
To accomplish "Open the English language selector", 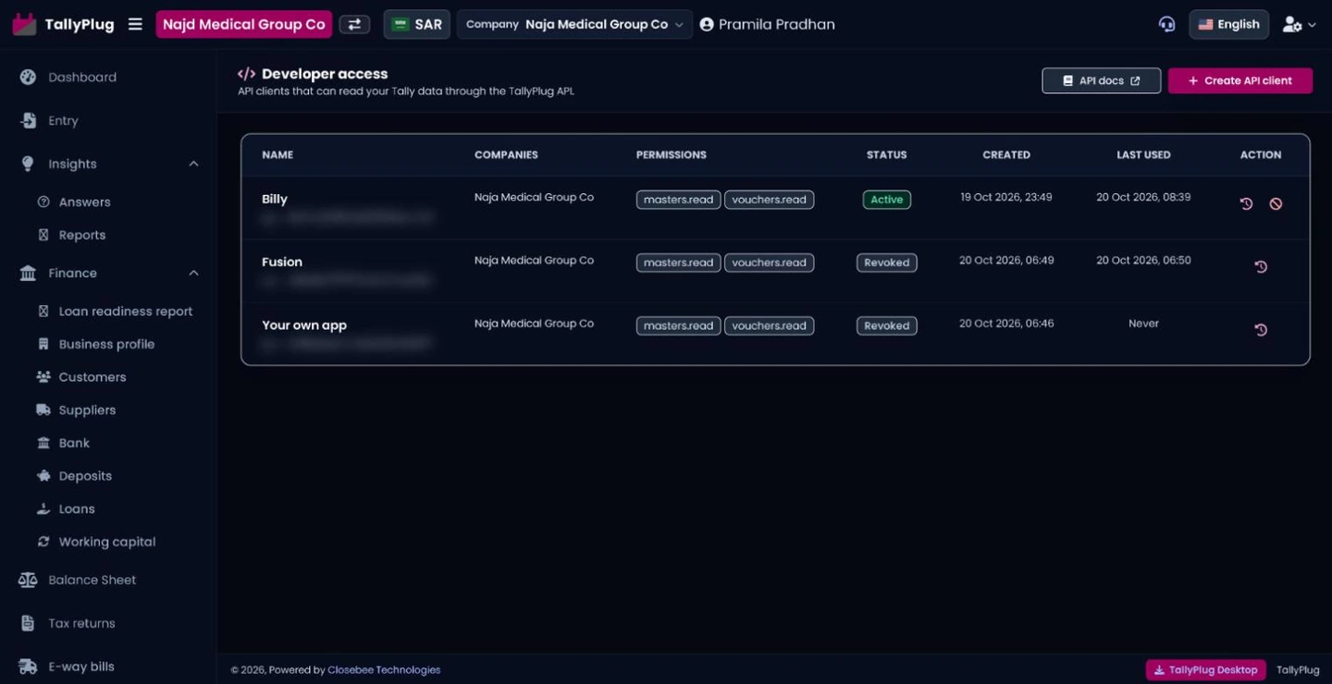I will point(1229,24).
